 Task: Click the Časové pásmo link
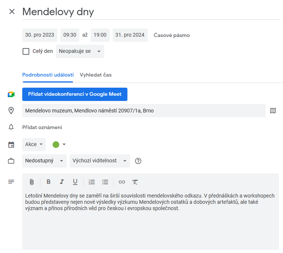point(172,35)
